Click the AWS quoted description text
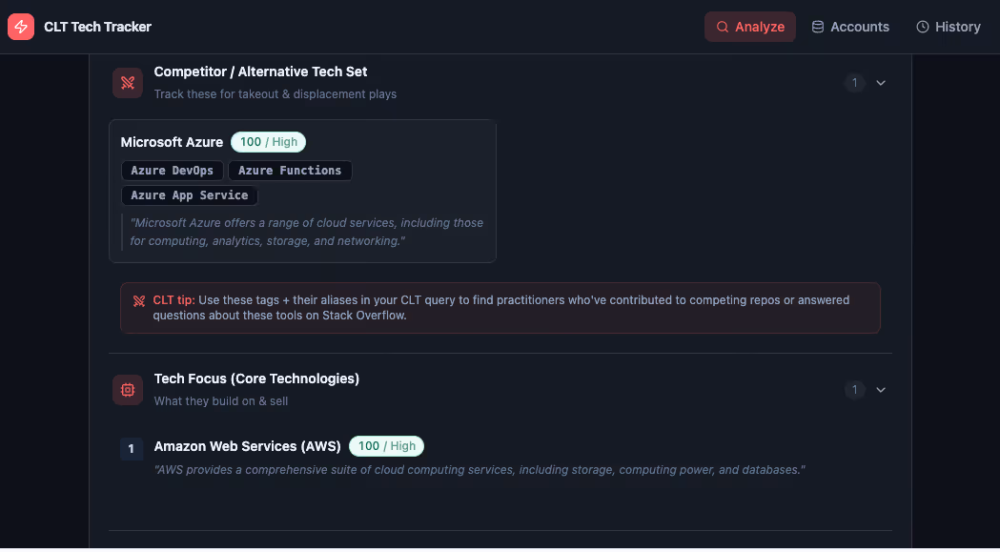Image resolution: width=1000 pixels, height=552 pixels. point(480,470)
